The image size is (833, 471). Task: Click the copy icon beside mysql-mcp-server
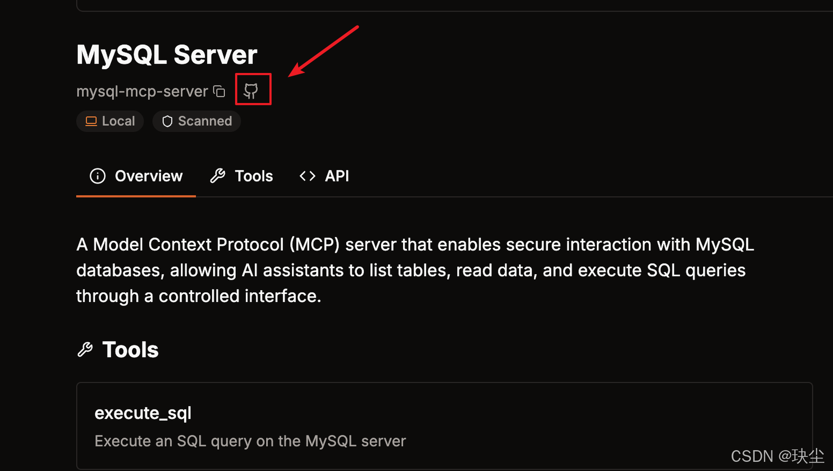(x=219, y=91)
